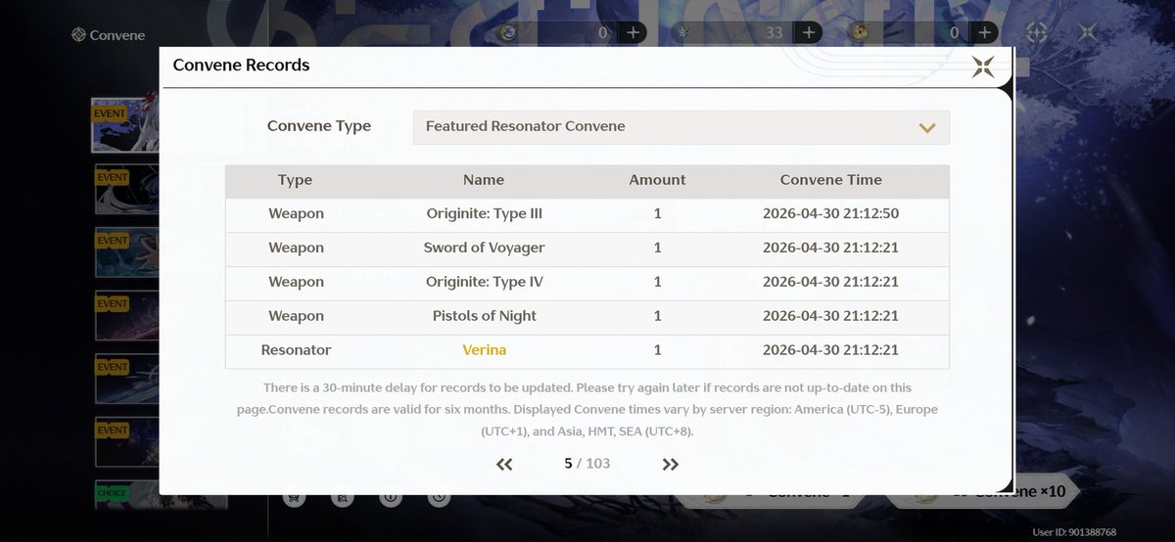The width and height of the screenshot is (1175, 542).
Task: Select the highlighted first EVENT banner thumbnail
Action: (x=125, y=124)
